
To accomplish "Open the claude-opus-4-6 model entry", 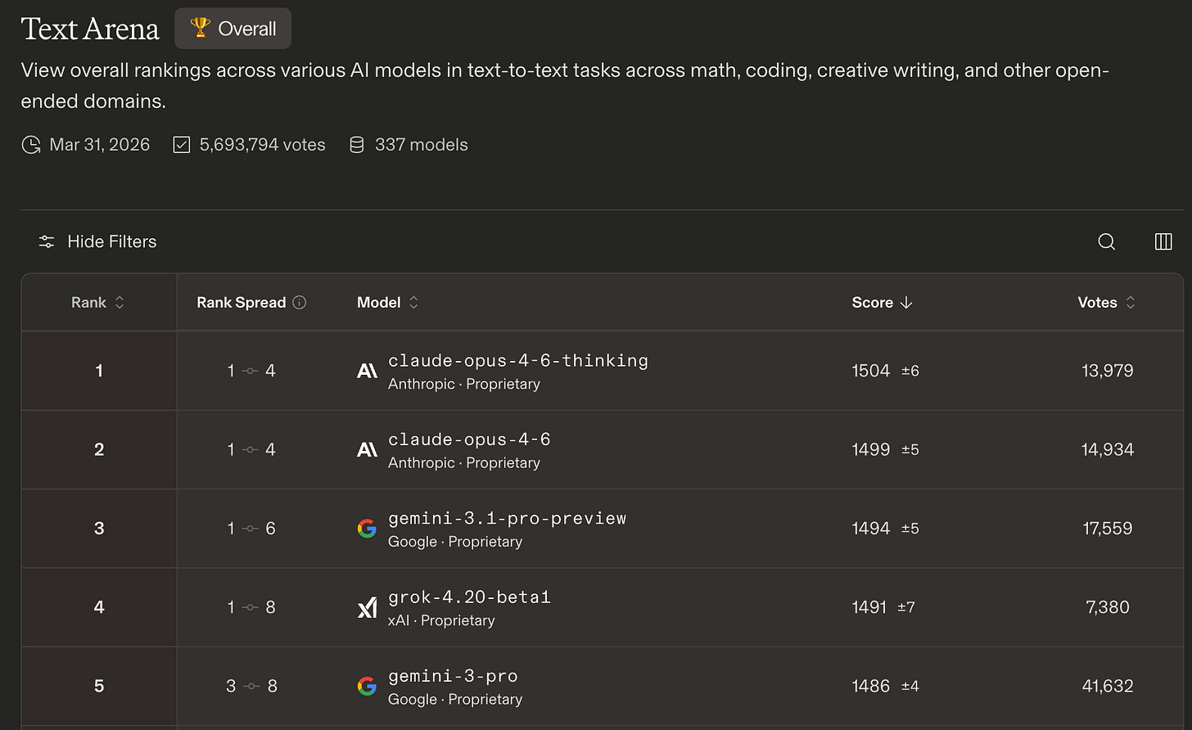I will 469,439.
